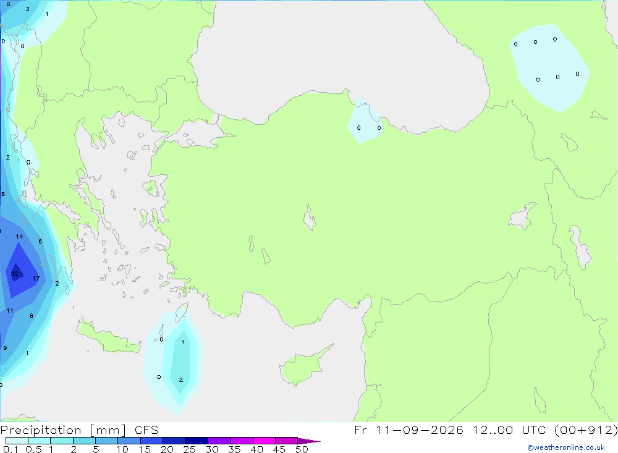
Task: Click the legend label '0.5'
Action: [x=33, y=449]
